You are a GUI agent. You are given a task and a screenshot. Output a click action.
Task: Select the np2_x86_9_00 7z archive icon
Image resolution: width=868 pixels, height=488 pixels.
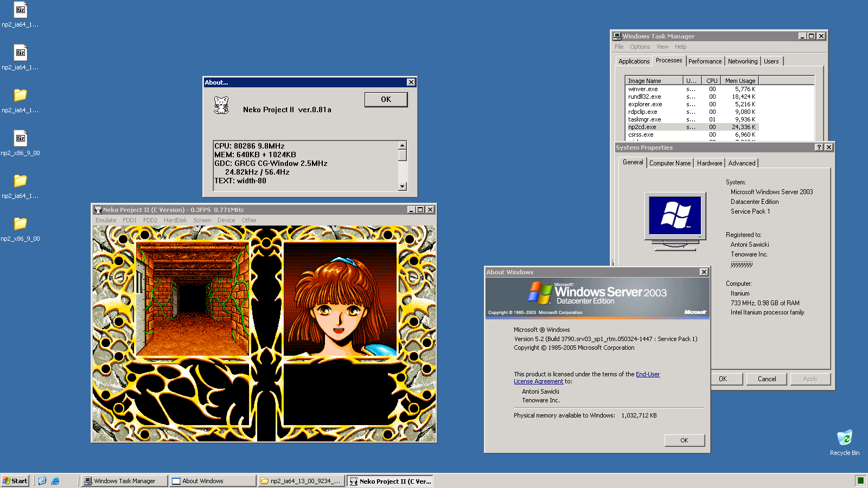click(x=20, y=138)
